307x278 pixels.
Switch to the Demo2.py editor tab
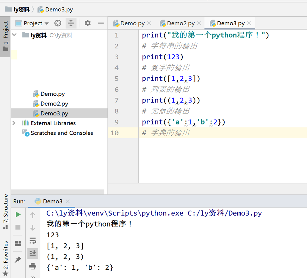click(x=181, y=23)
